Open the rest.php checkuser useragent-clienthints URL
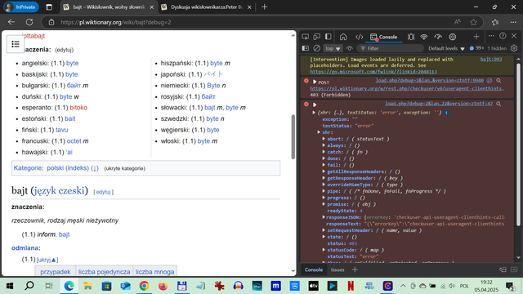The width and height of the screenshot is (523, 294). [x=407, y=88]
